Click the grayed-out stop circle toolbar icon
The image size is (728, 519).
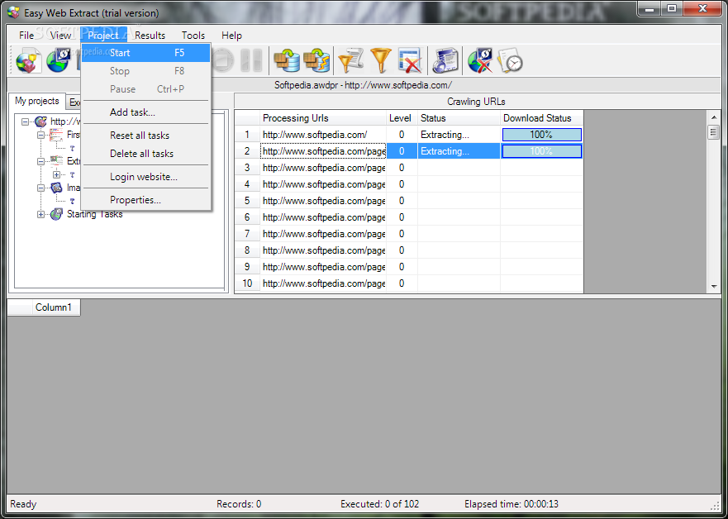click(x=224, y=60)
